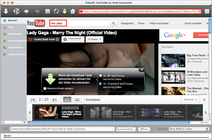Screen dimensions: 212x140
Task: Open The Wanted video thumbnail
Action: 173,91
